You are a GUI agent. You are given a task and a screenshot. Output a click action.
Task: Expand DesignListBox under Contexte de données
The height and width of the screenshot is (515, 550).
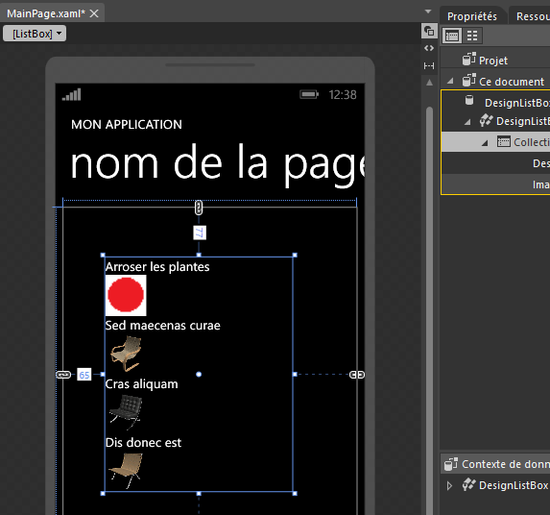coord(449,485)
